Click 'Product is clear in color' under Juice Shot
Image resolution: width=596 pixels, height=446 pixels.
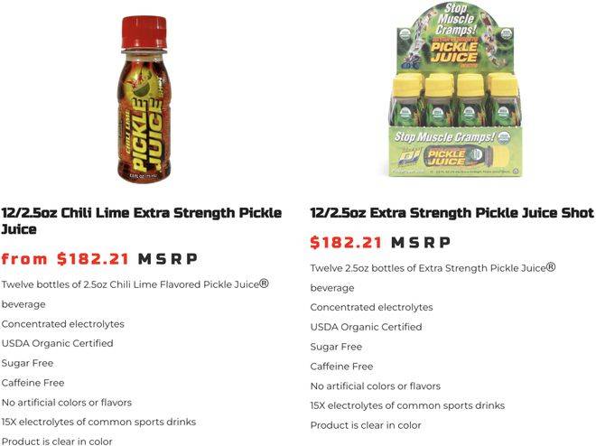coord(366,425)
